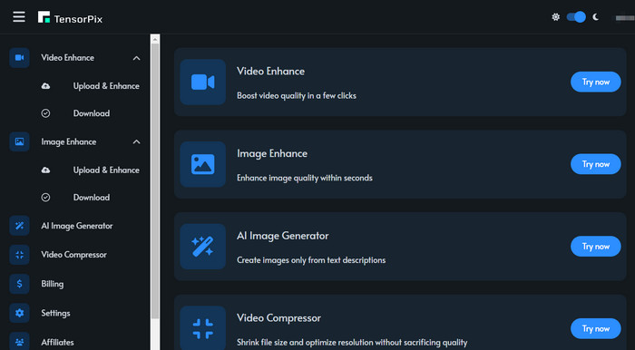
Task: Click the sun light-mode icon
Action: click(x=555, y=17)
